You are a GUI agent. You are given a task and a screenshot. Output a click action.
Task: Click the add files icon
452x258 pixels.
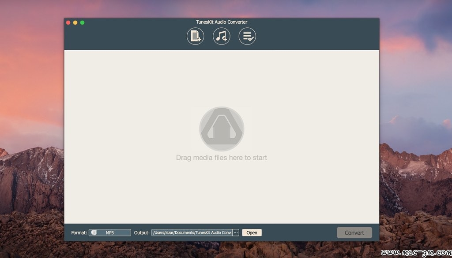click(x=195, y=36)
